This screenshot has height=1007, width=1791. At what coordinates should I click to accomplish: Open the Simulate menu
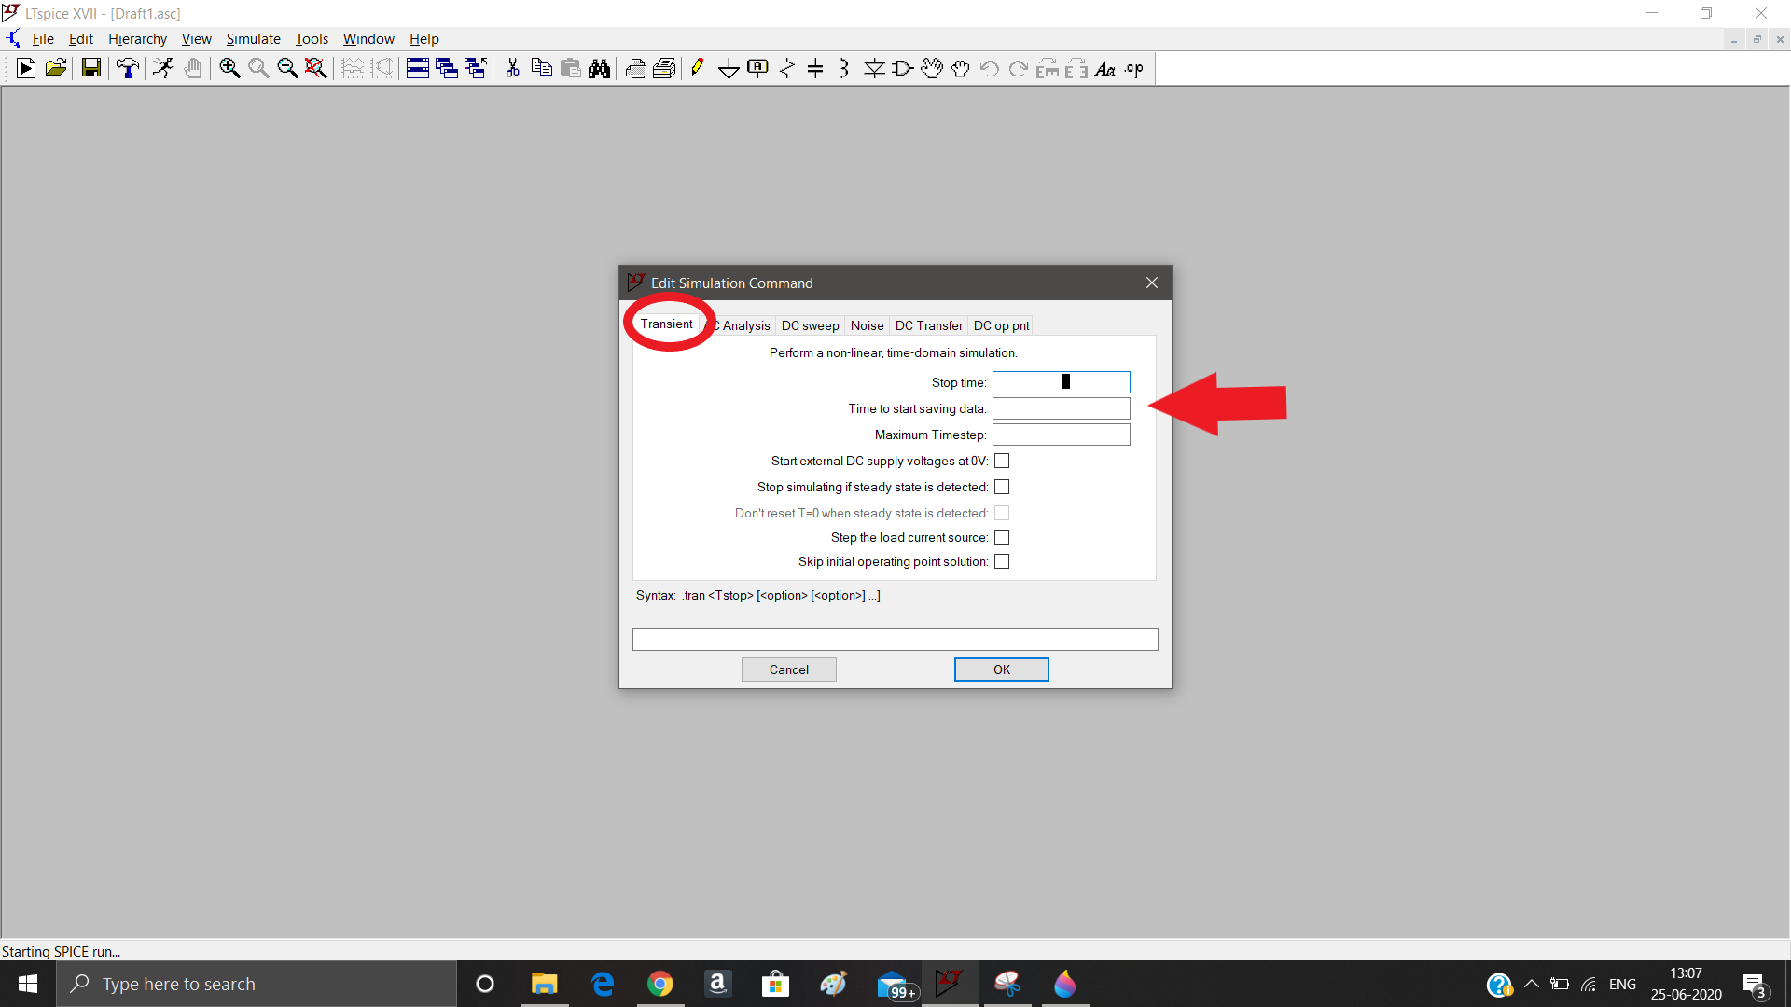(253, 38)
